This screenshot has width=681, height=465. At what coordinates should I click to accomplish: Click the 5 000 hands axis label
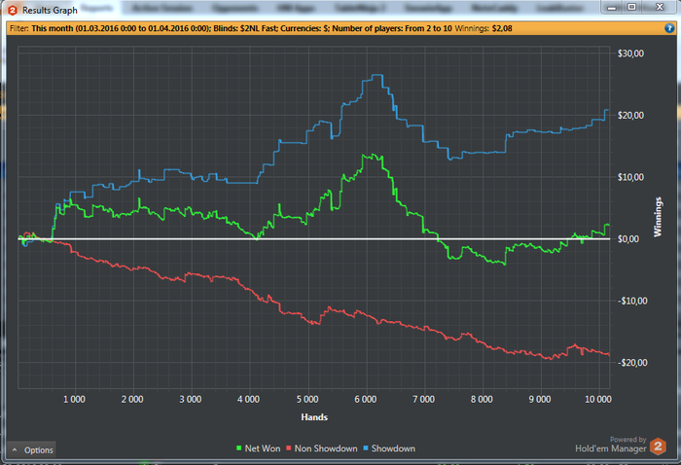[307, 400]
